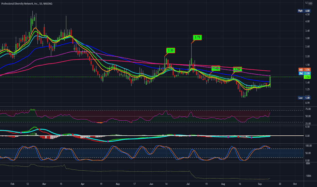Click the 1.40 price axis value
The width and height of the screenshot is (317, 187).
tap(307, 83)
